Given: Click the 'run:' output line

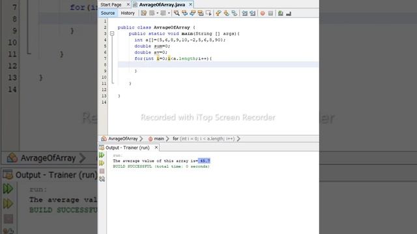Looking at the screenshot, I should [x=117, y=156].
